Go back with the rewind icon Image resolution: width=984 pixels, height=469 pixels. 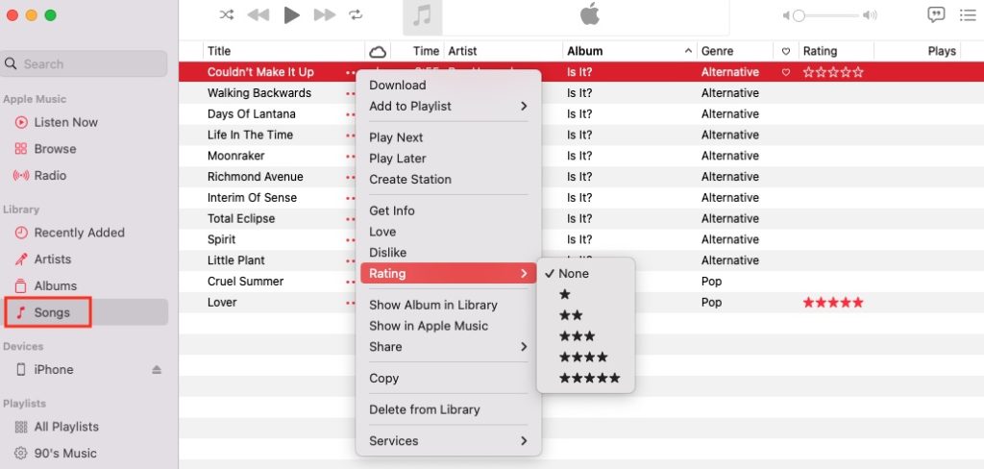pyautogui.click(x=258, y=14)
